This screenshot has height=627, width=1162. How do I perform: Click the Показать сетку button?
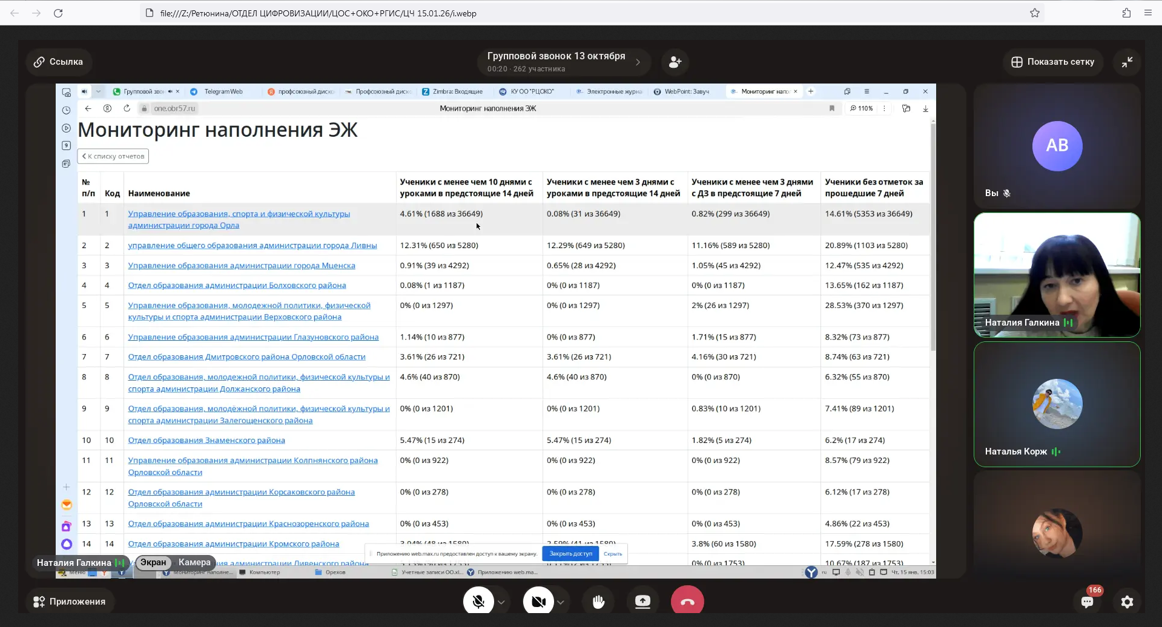(1053, 62)
